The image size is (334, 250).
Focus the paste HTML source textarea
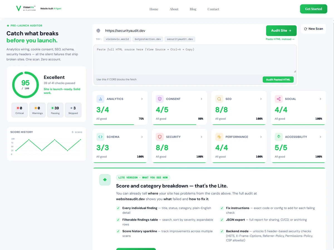click(x=195, y=59)
